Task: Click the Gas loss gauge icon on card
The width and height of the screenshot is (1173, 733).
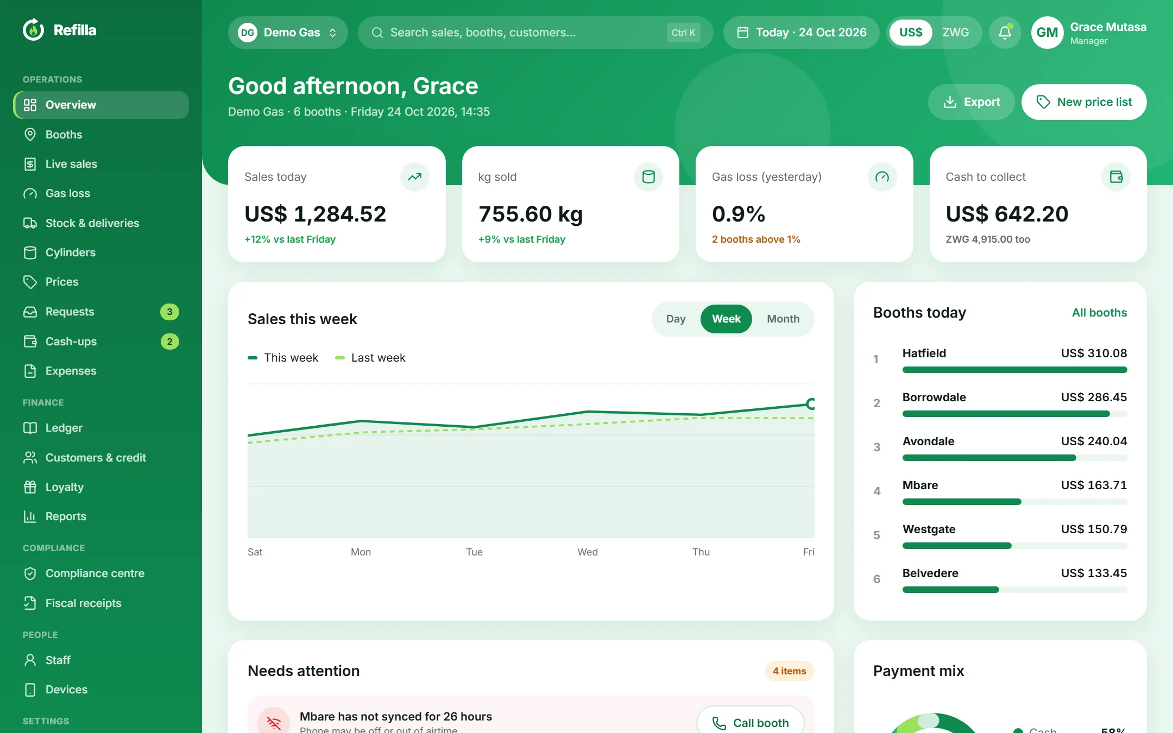Action: coord(882,177)
